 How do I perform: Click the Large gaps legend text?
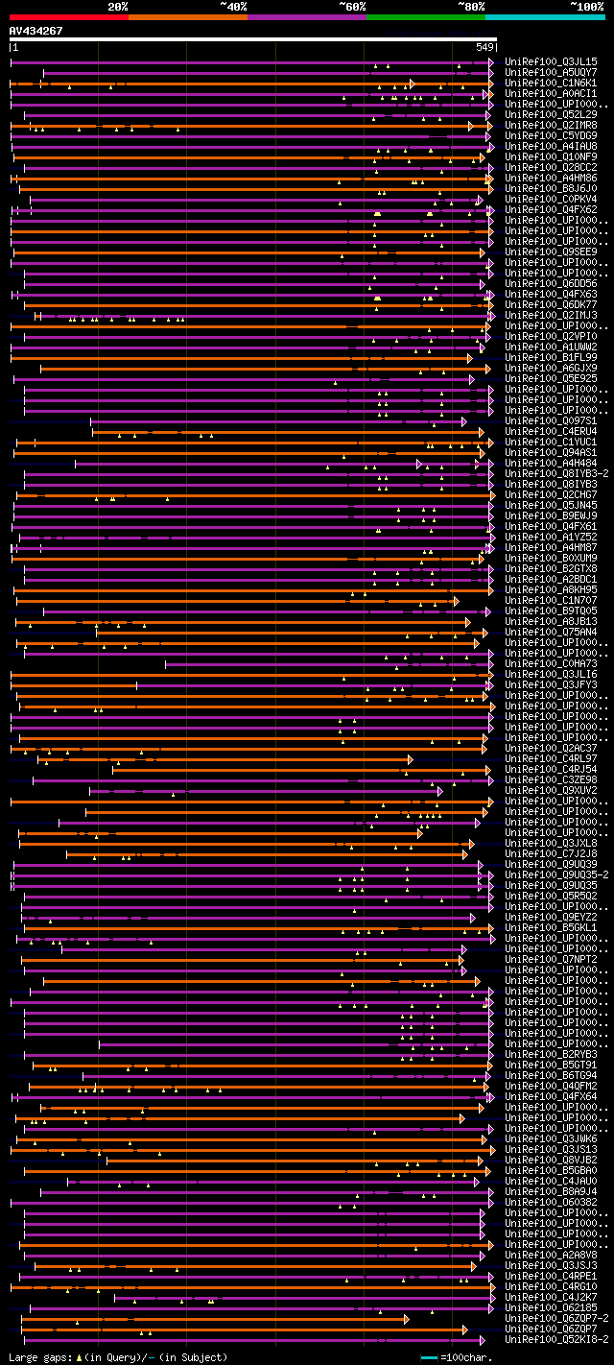coord(118,1357)
